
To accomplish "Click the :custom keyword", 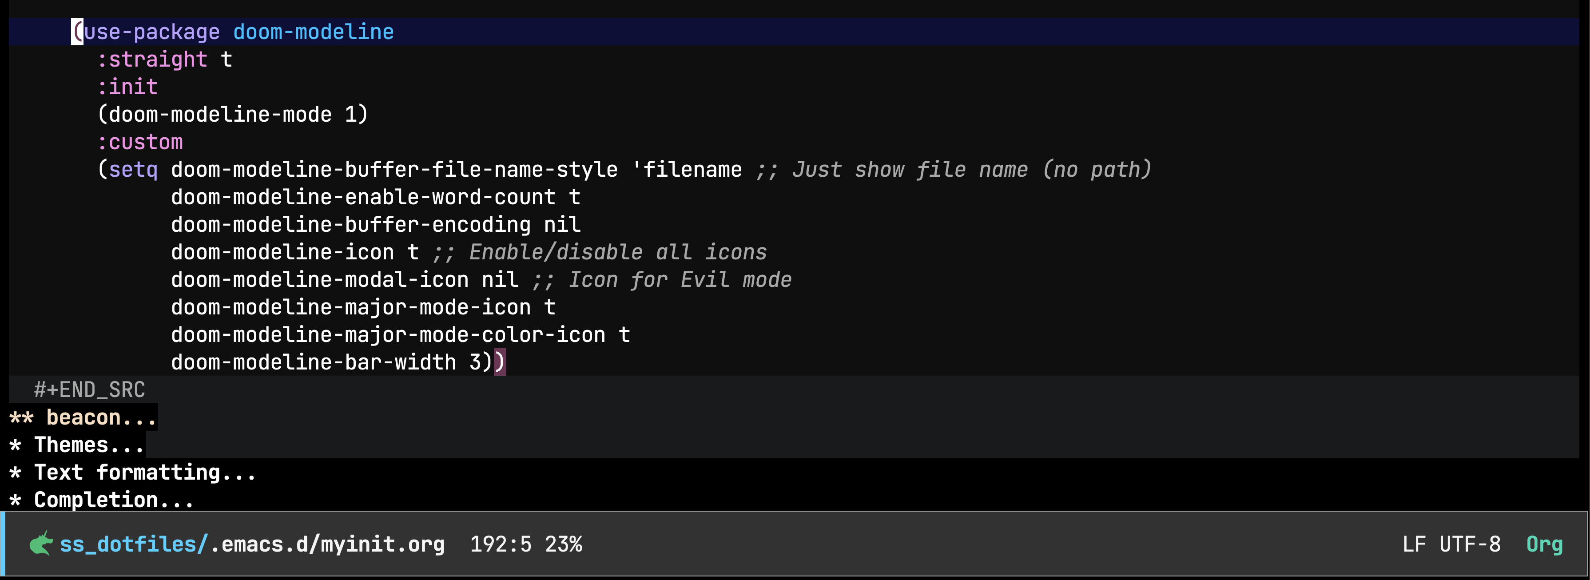I will coord(141,141).
